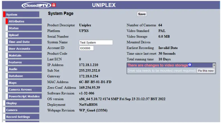Dismiss the video storage changes notice

tap(214, 65)
